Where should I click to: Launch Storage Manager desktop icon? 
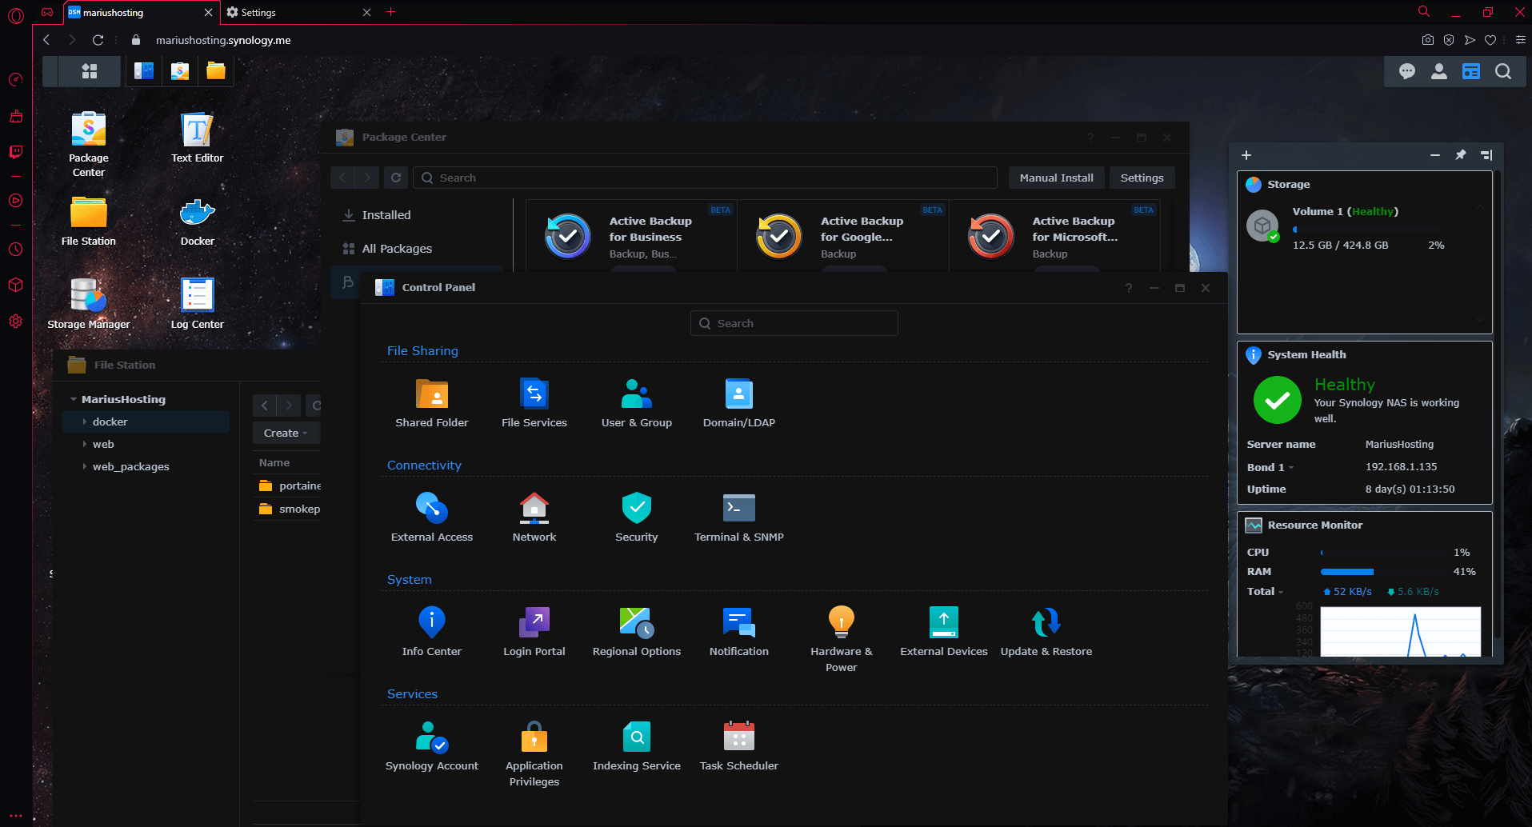coord(89,304)
